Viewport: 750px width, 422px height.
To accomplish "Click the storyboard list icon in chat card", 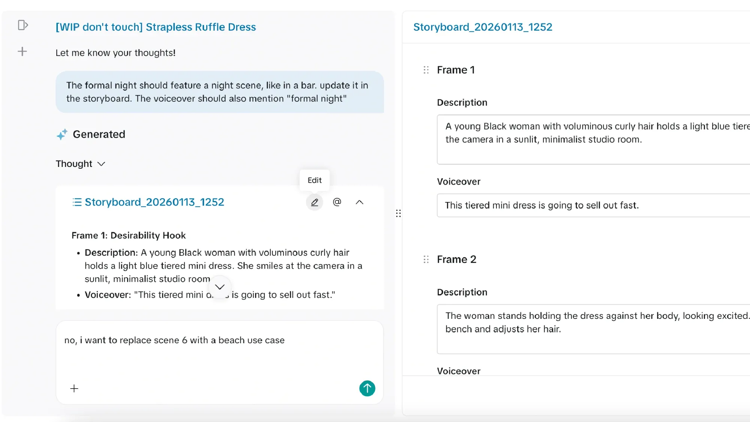I will (x=77, y=202).
